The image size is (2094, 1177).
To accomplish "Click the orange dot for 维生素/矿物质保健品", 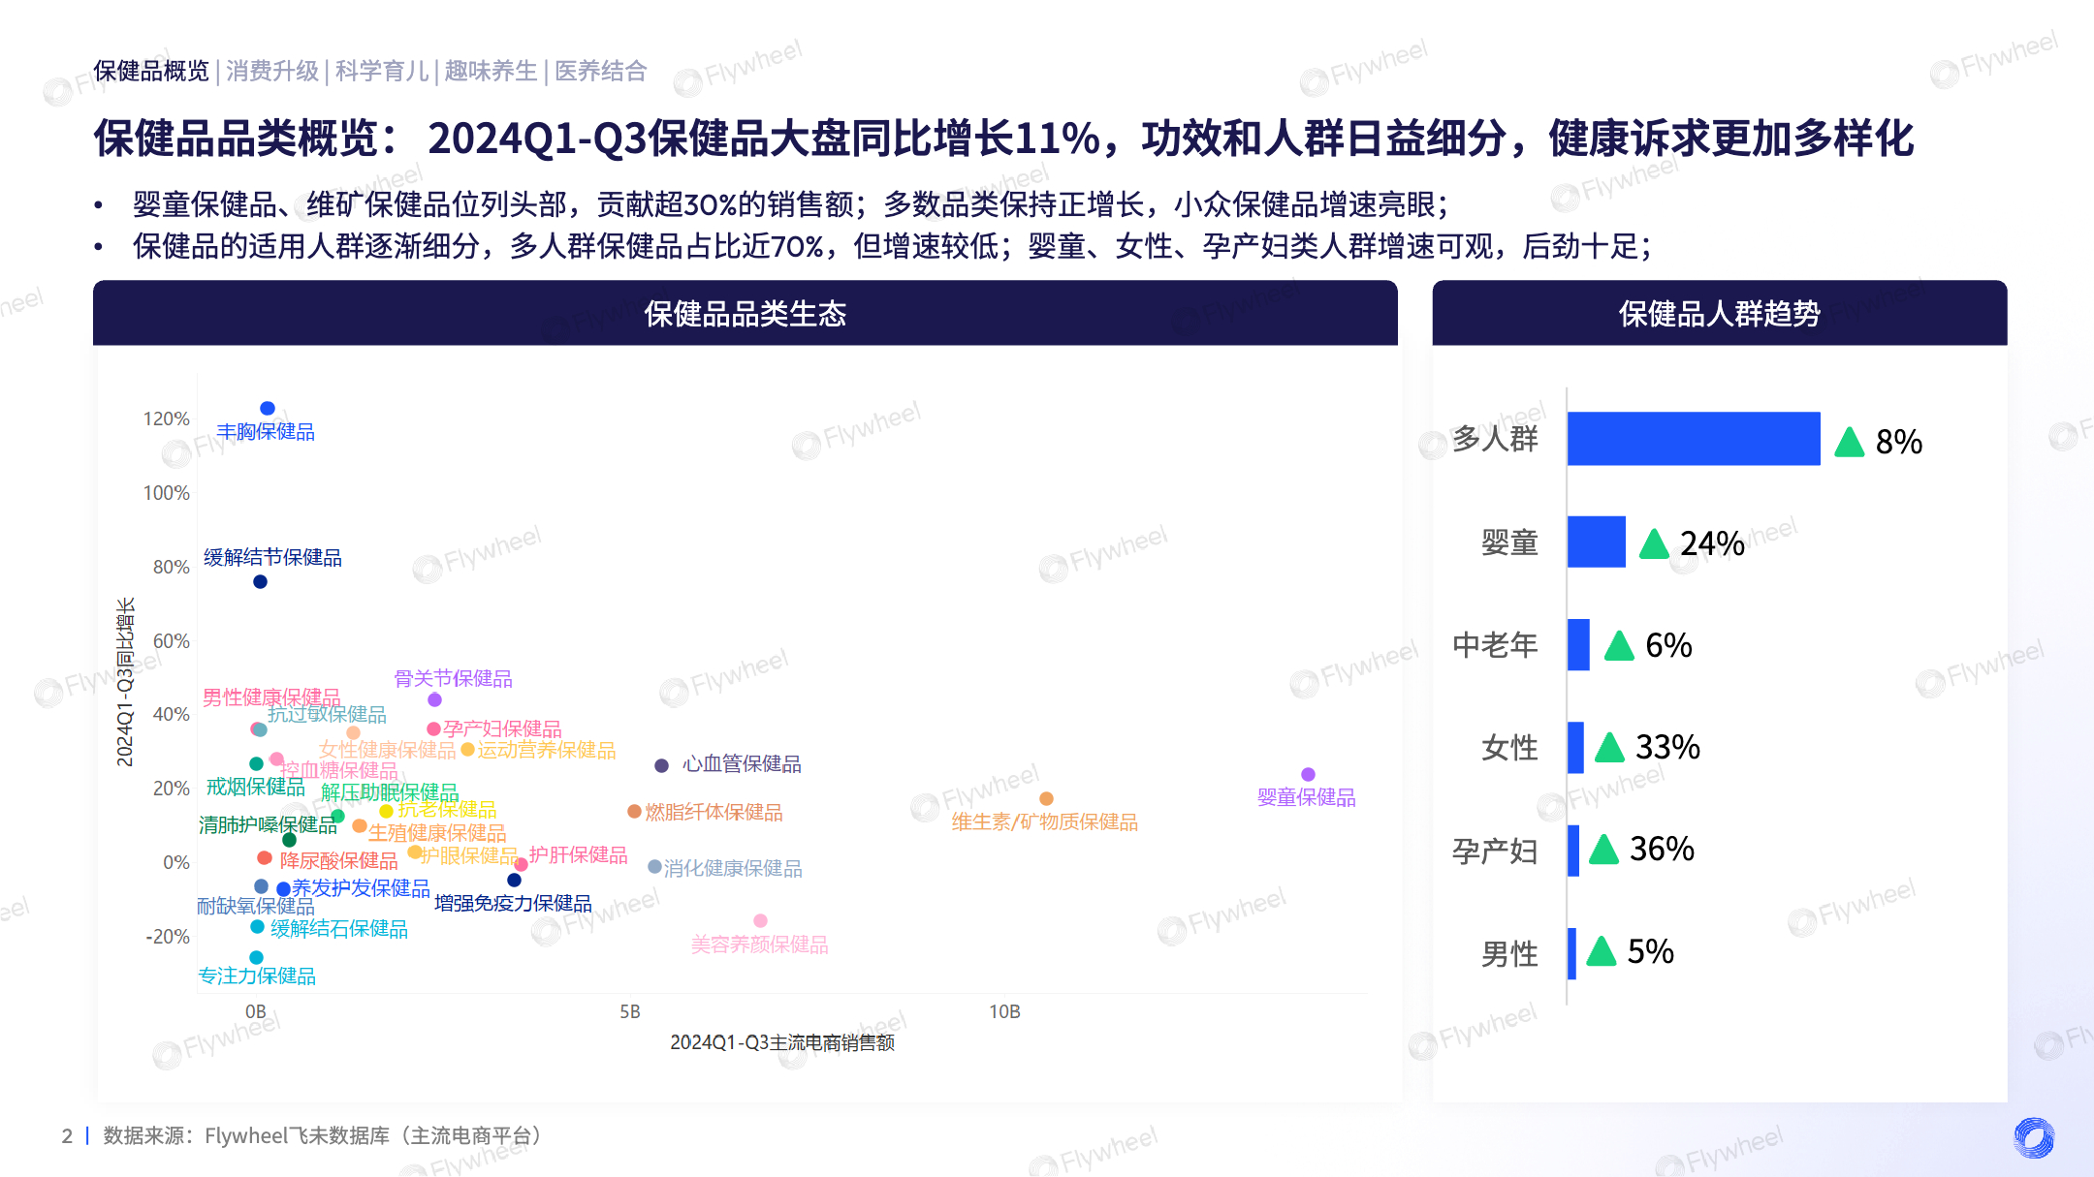I will [x=1046, y=798].
